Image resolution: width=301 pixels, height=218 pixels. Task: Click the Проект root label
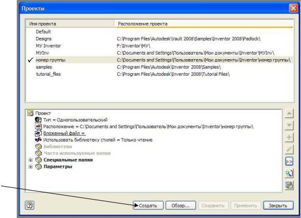(43, 113)
